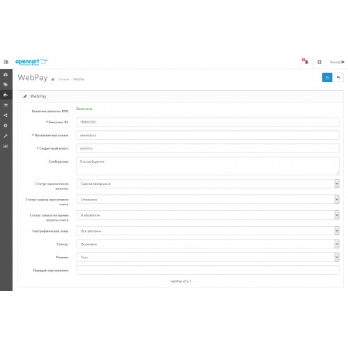The width and height of the screenshot is (348, 348).
Task: Open the Catalog tags sidebar icon
Action: click(x=6, y=85)
